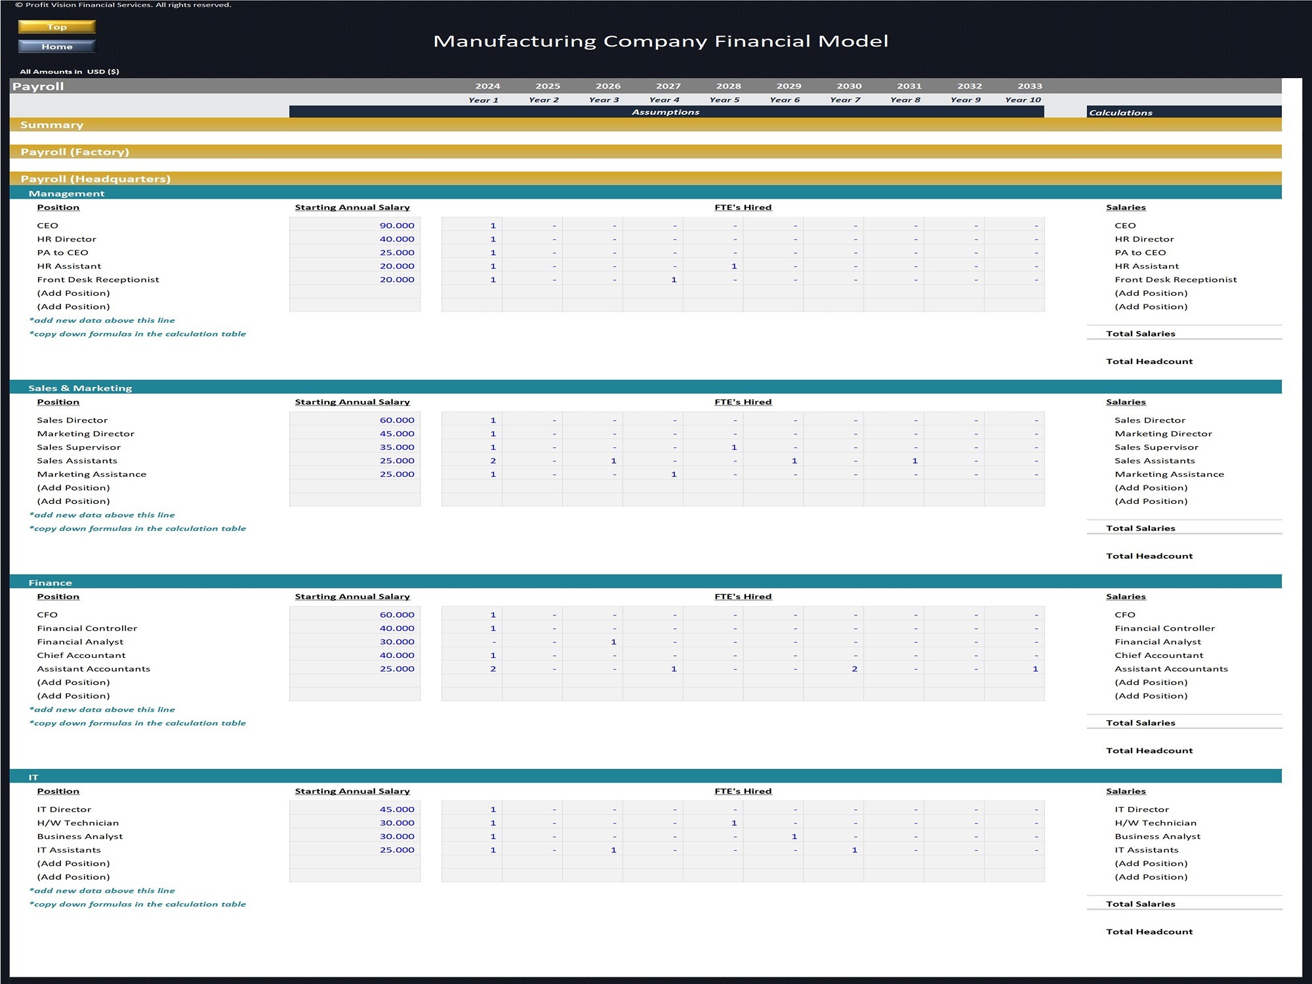Image resolution: width=1312 pixels, height=984 pixels.
Task: Click Sales Supervisor in Salaries column
Action: point(1157,447)
